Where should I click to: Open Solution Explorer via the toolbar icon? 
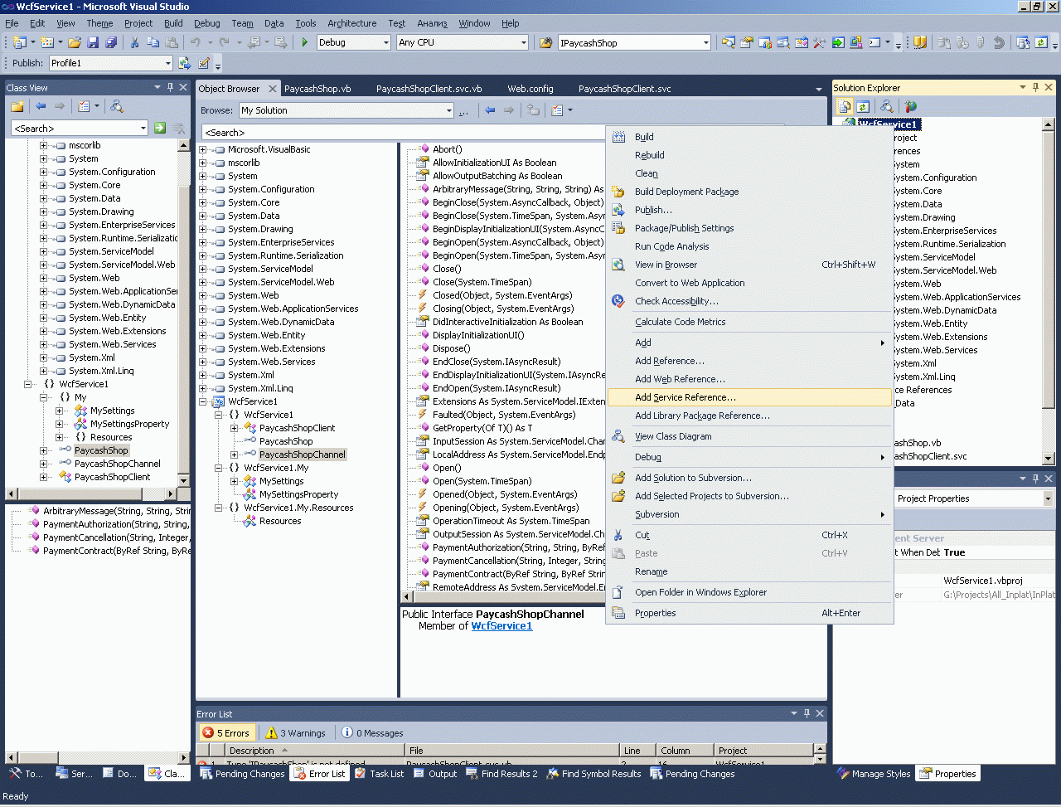click(729, 42)
